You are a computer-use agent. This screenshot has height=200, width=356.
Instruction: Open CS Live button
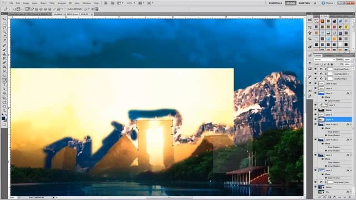pos(328,3)
